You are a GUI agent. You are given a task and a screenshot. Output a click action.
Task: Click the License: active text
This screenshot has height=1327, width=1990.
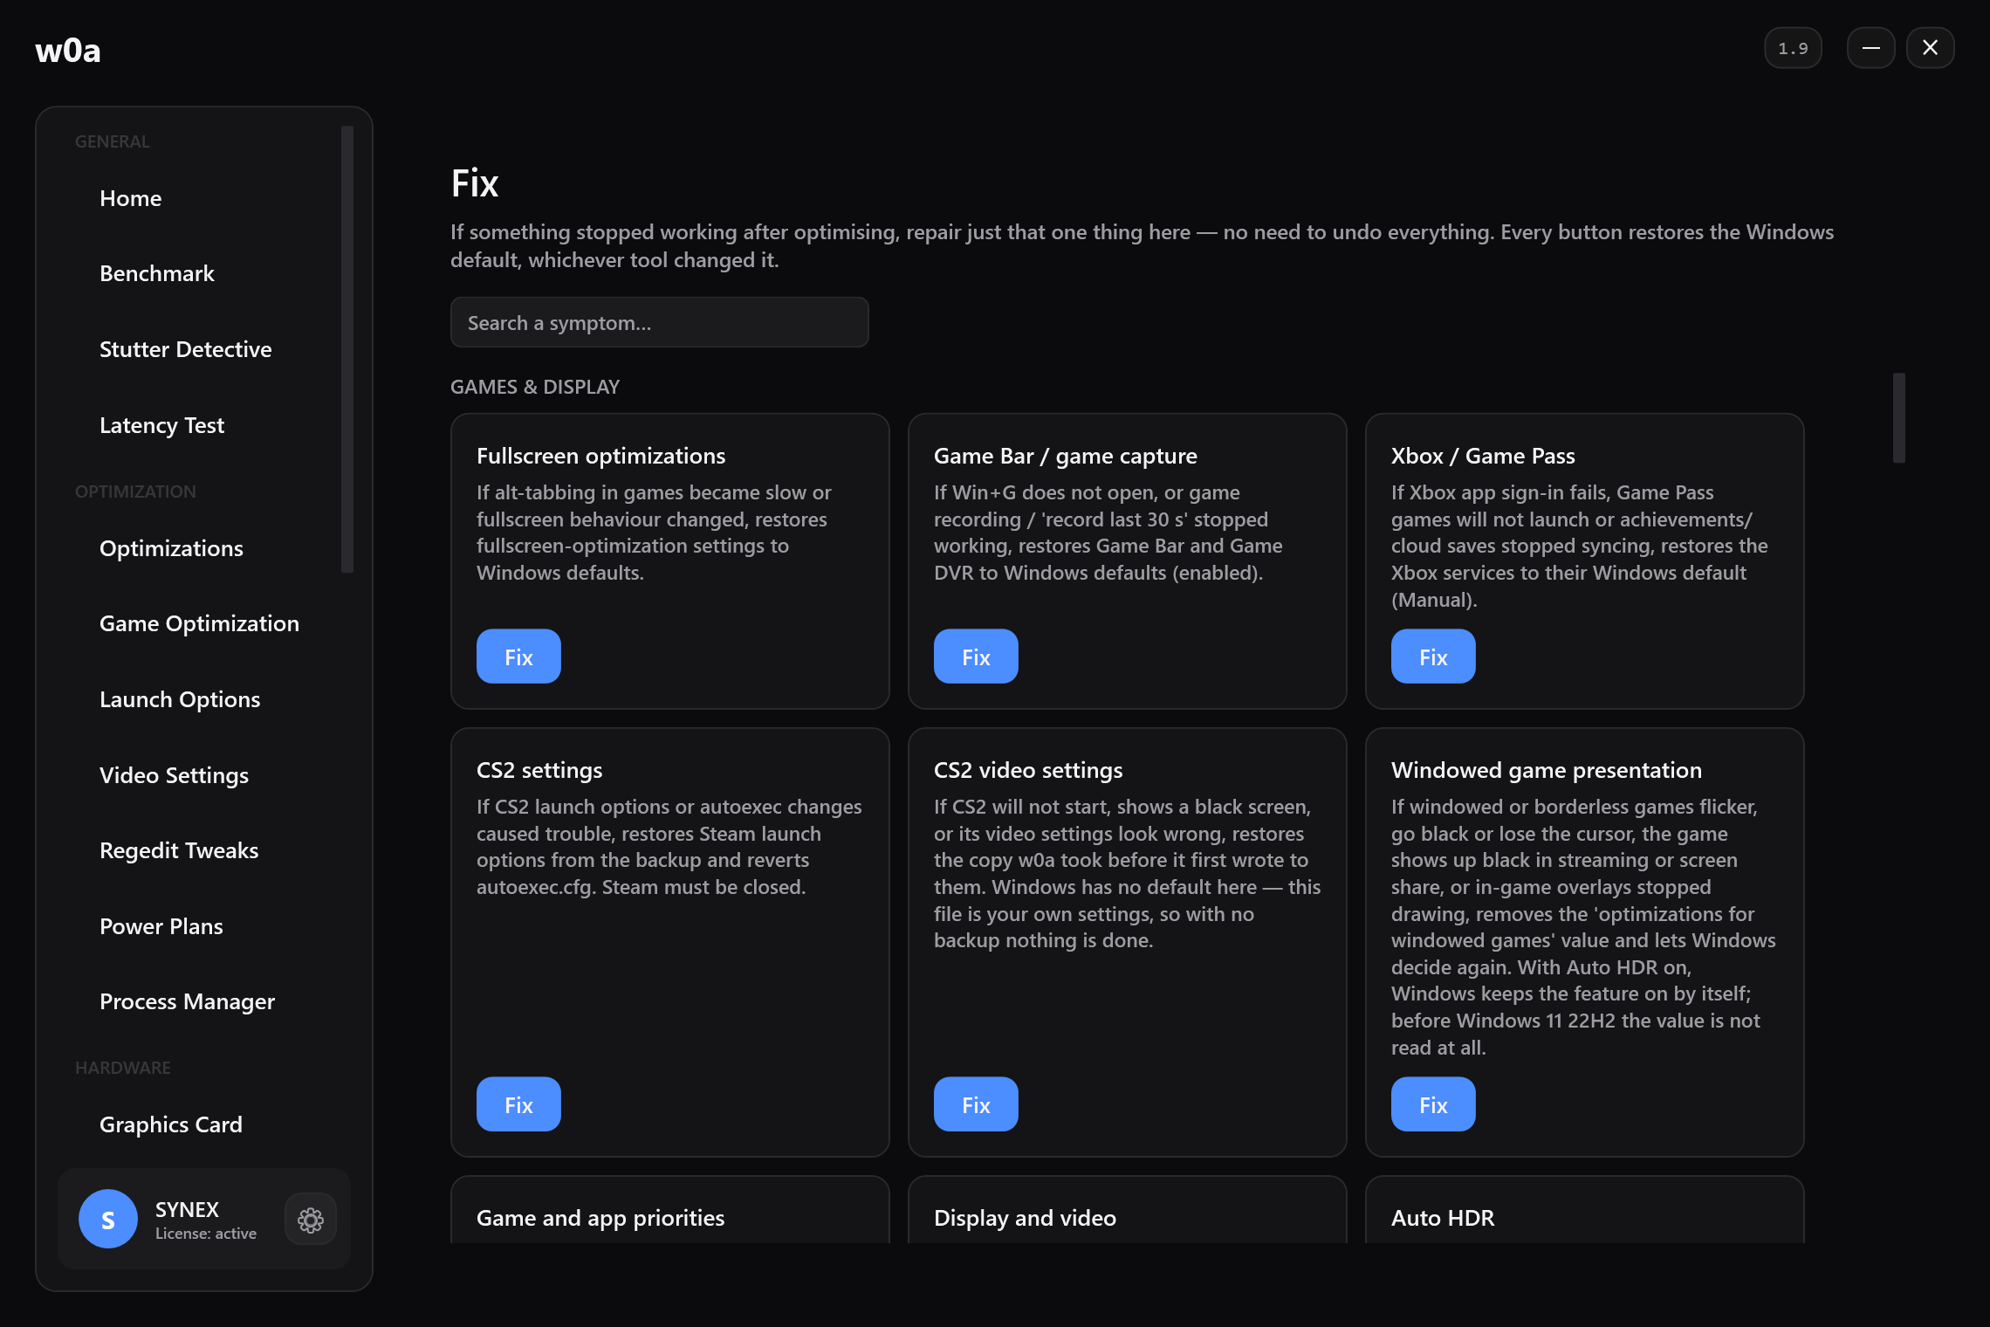pyautogui.click(x=206, y=1234)
